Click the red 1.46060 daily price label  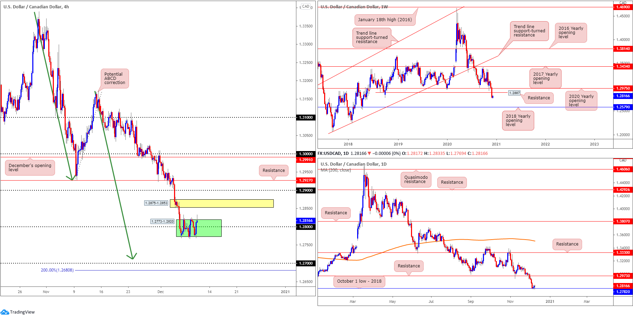(623, 169)
